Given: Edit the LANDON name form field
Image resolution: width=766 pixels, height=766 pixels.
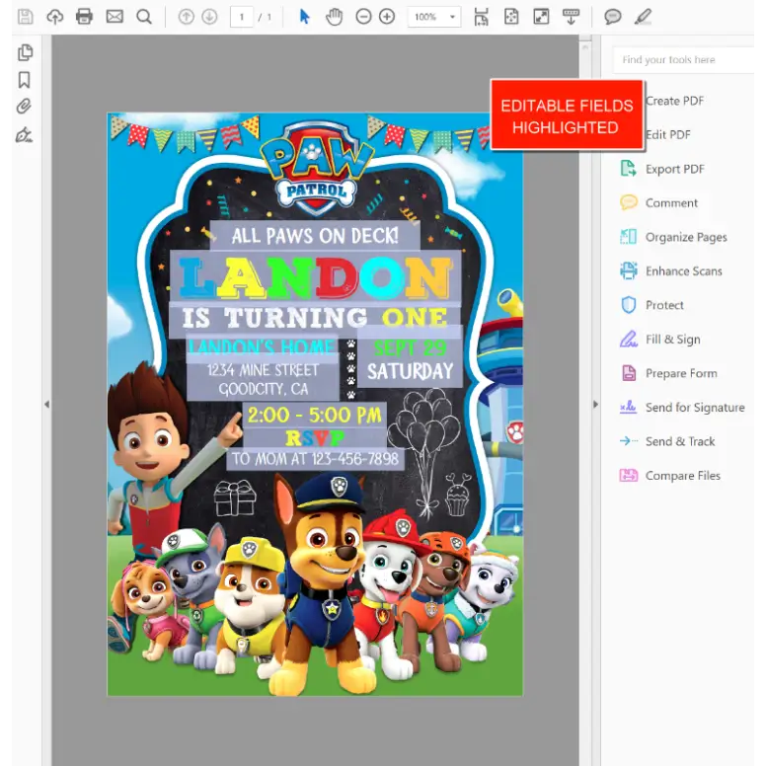Looking at the screenshot, I should tap(316, 276).
